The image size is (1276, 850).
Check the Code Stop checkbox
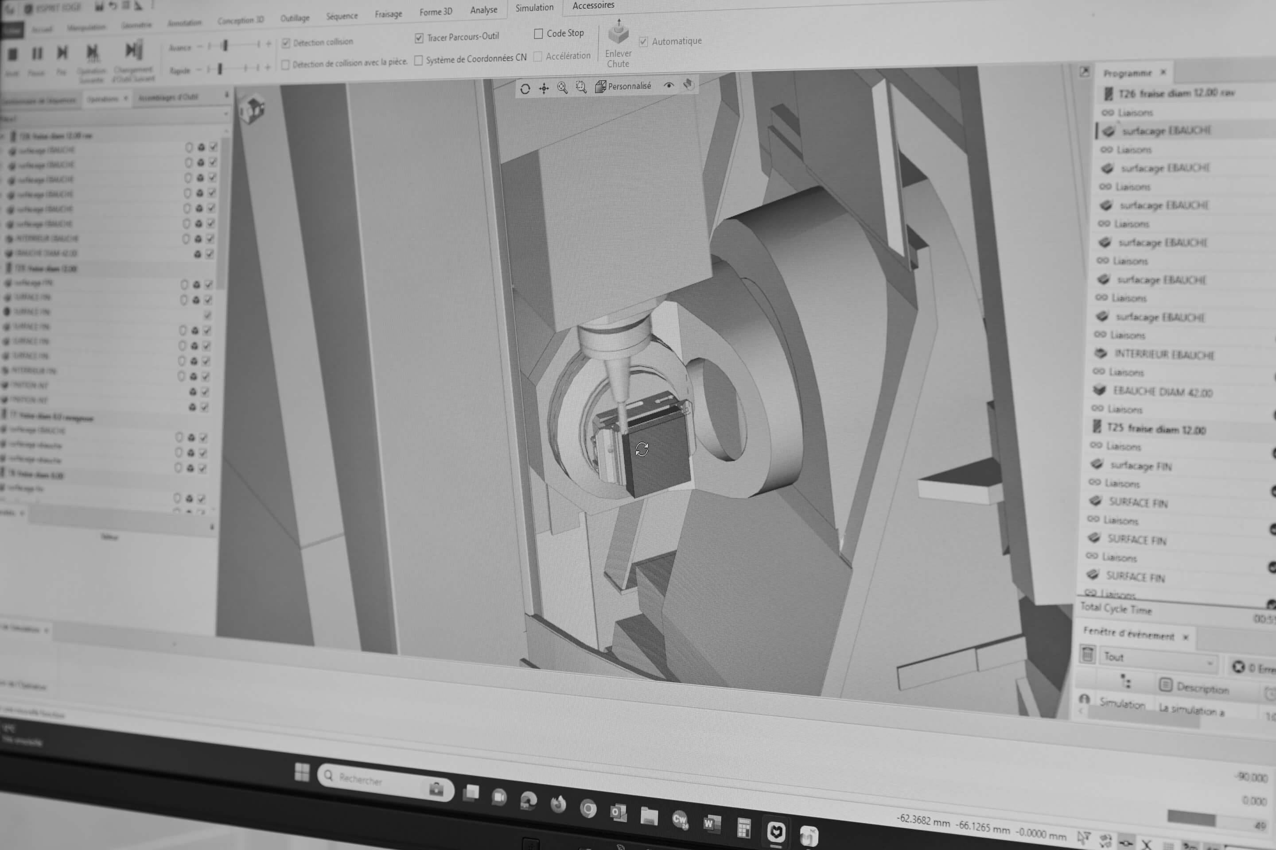pos(538,34)
